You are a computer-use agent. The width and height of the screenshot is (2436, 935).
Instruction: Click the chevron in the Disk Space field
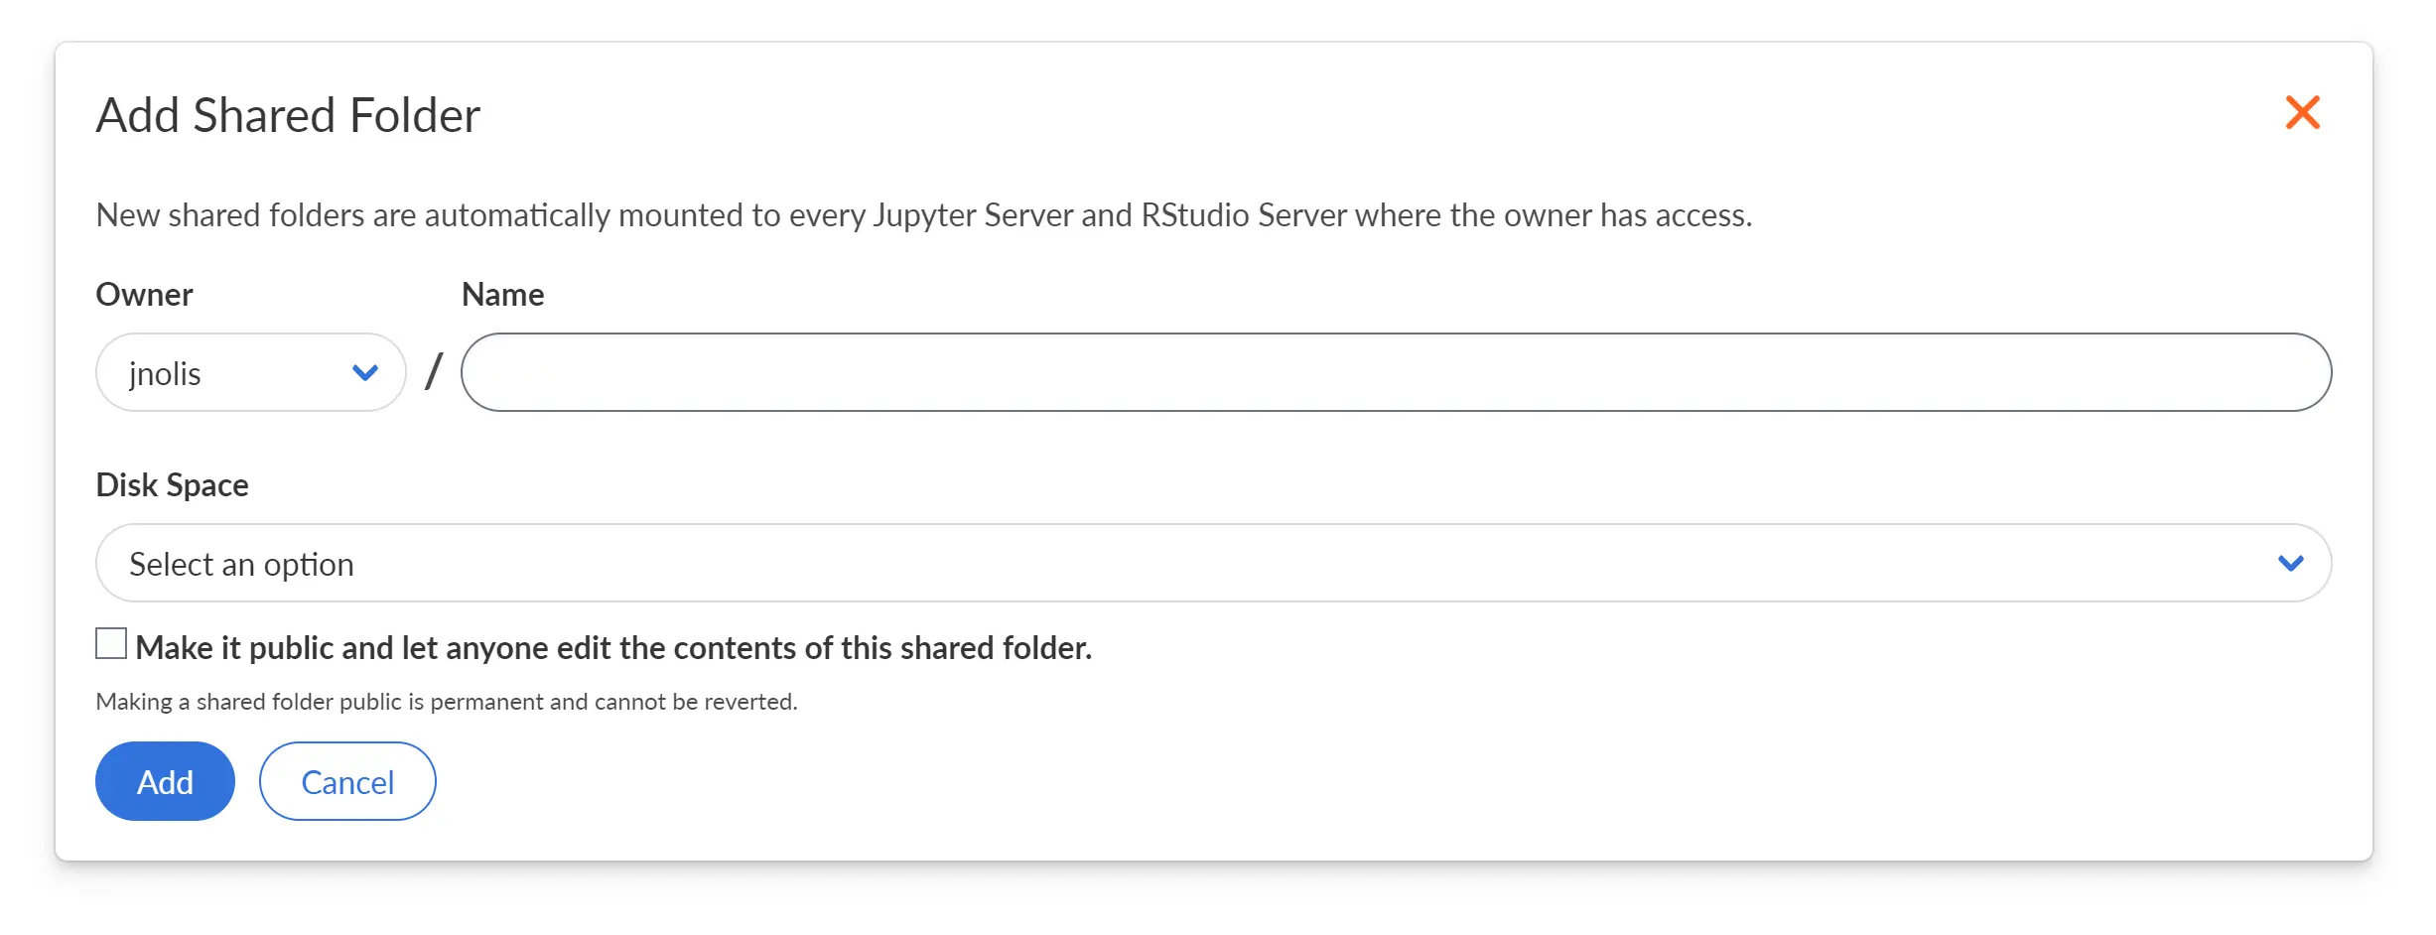[x=2291, y=563]
